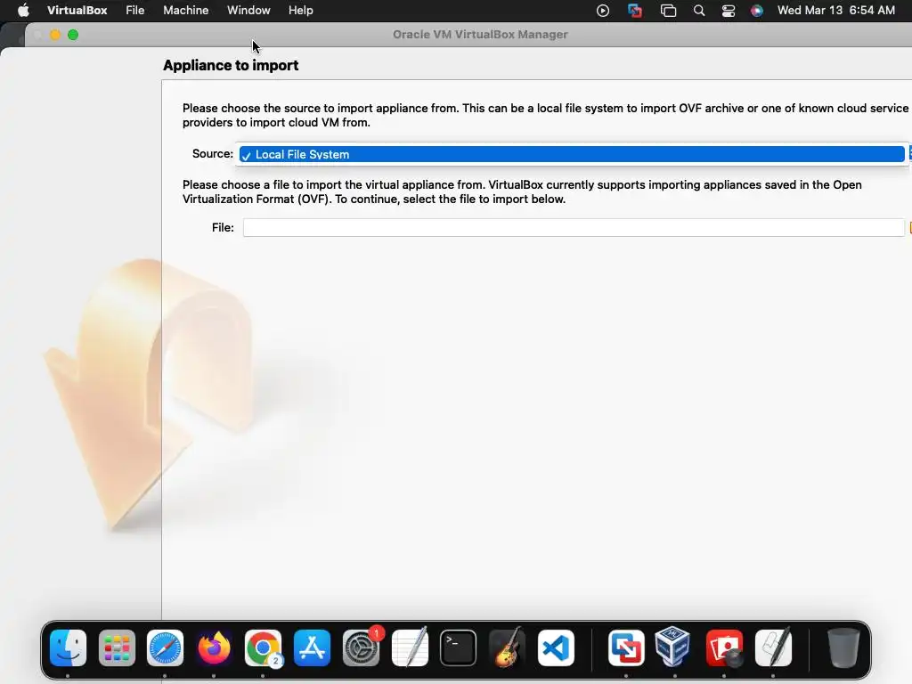Open the File menu
Image resolution: width=912 pixels, height=684 pixels.
coord(135,11)
